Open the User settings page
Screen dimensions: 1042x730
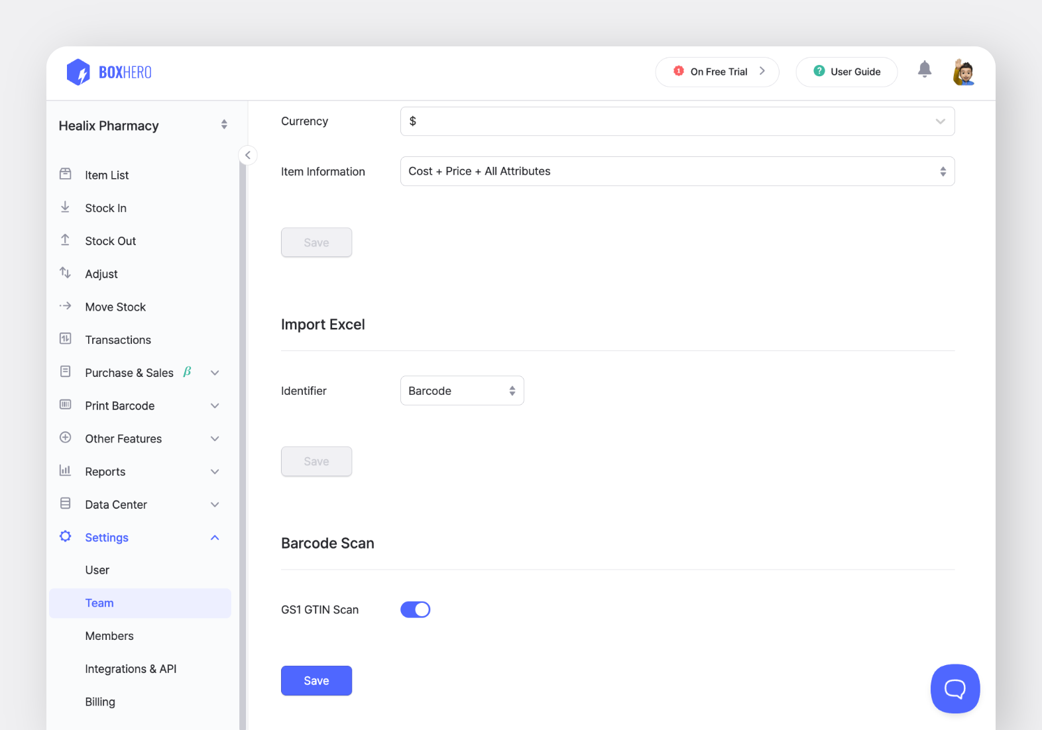click(x=97, y=570)
